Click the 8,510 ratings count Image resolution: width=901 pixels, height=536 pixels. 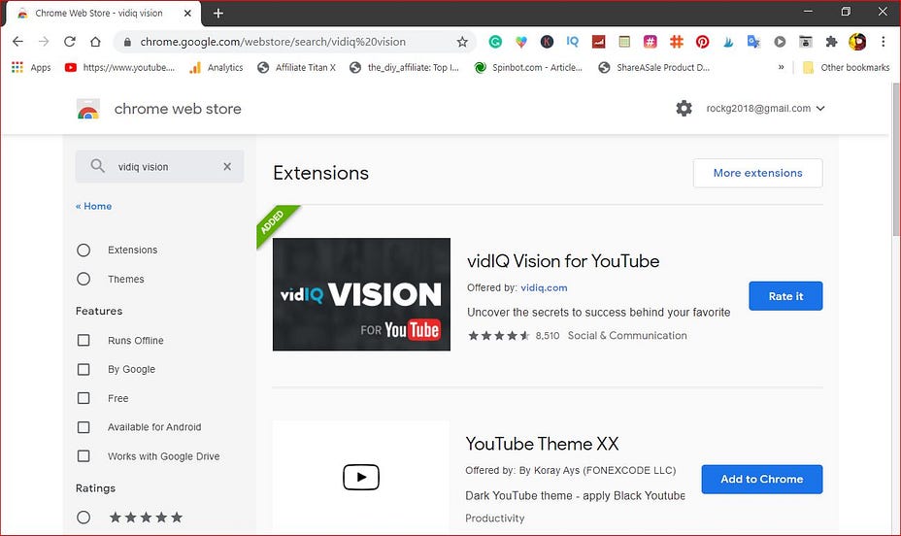point(548,336)
